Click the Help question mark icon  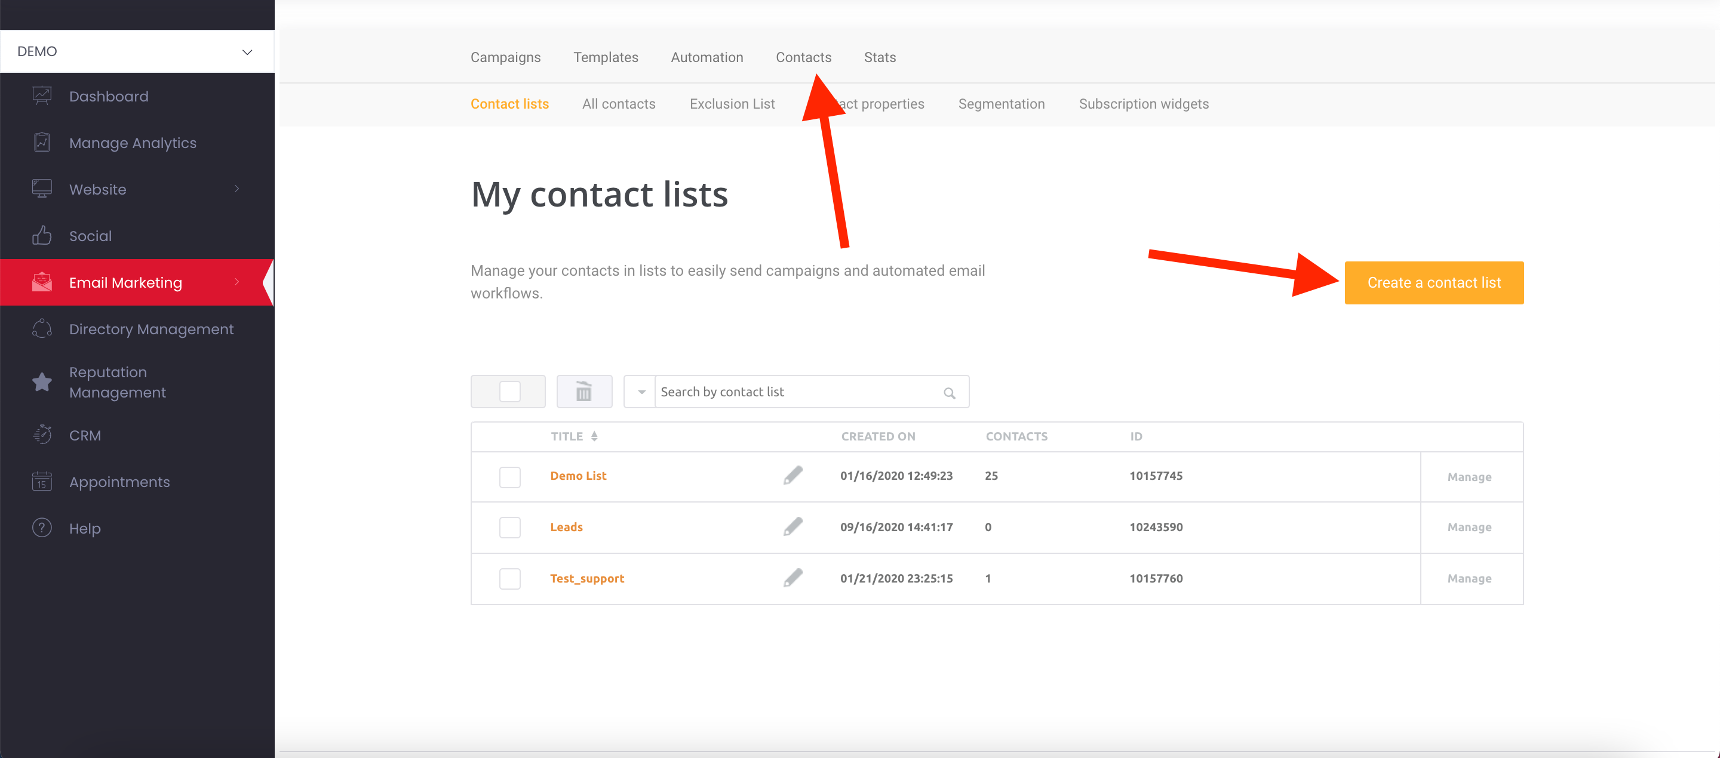(x=42, y=528)
